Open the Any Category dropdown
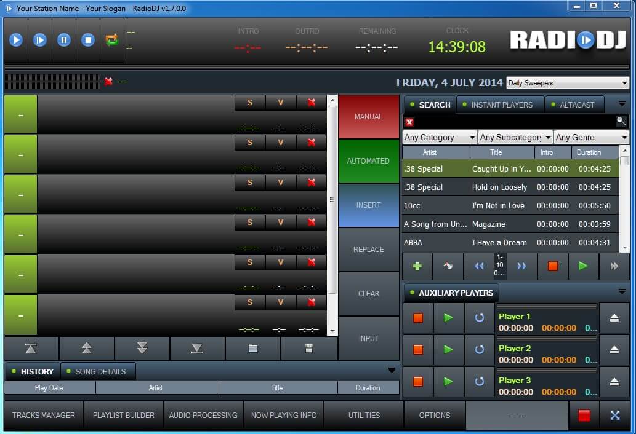This screenshot has width=636, height=434. (440, 138)
